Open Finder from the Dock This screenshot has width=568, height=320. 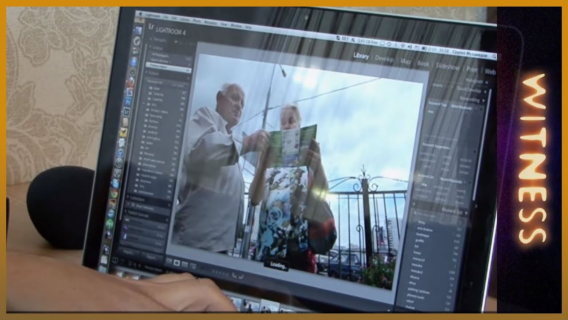[138, 31]
